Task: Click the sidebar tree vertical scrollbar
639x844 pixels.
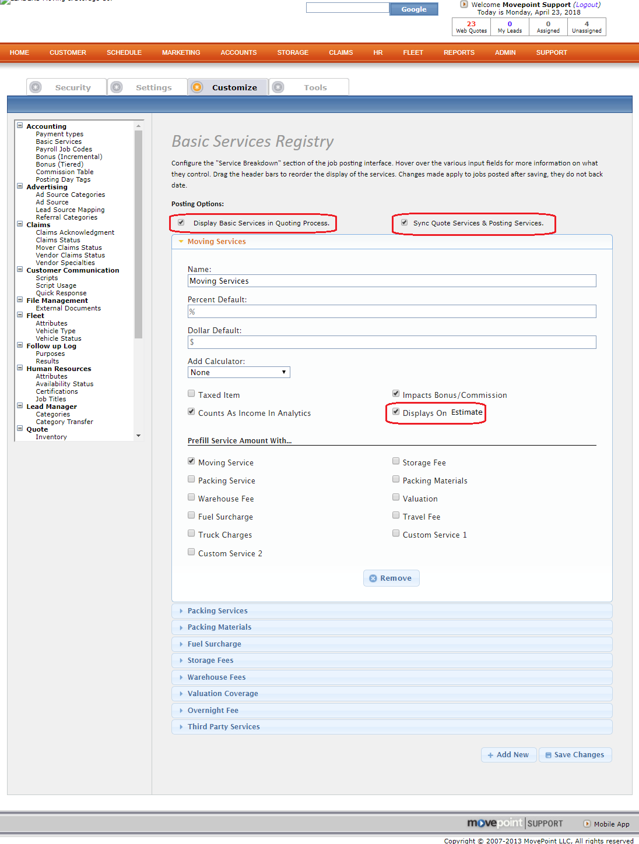Action: [x=138, y=233]
